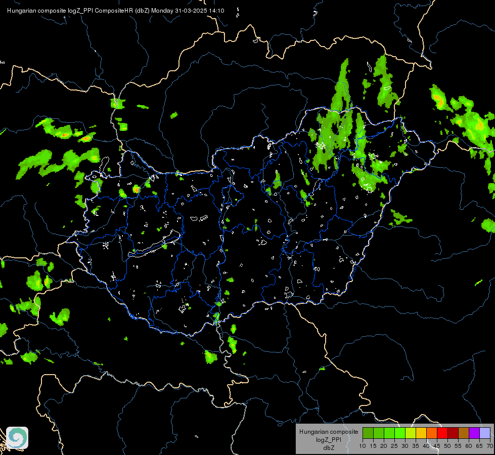
Task: Click the 50–55 dBZ dark red swatch
Action: point(453,433)
